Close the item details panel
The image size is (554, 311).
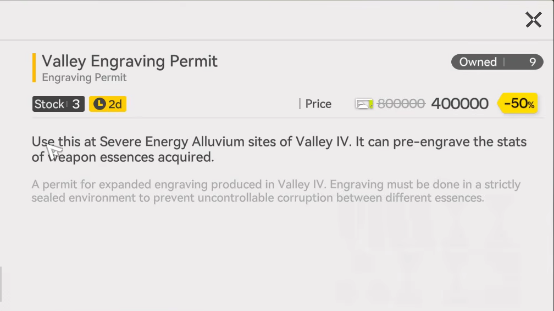pyautogui.click(x=533, y=20)
